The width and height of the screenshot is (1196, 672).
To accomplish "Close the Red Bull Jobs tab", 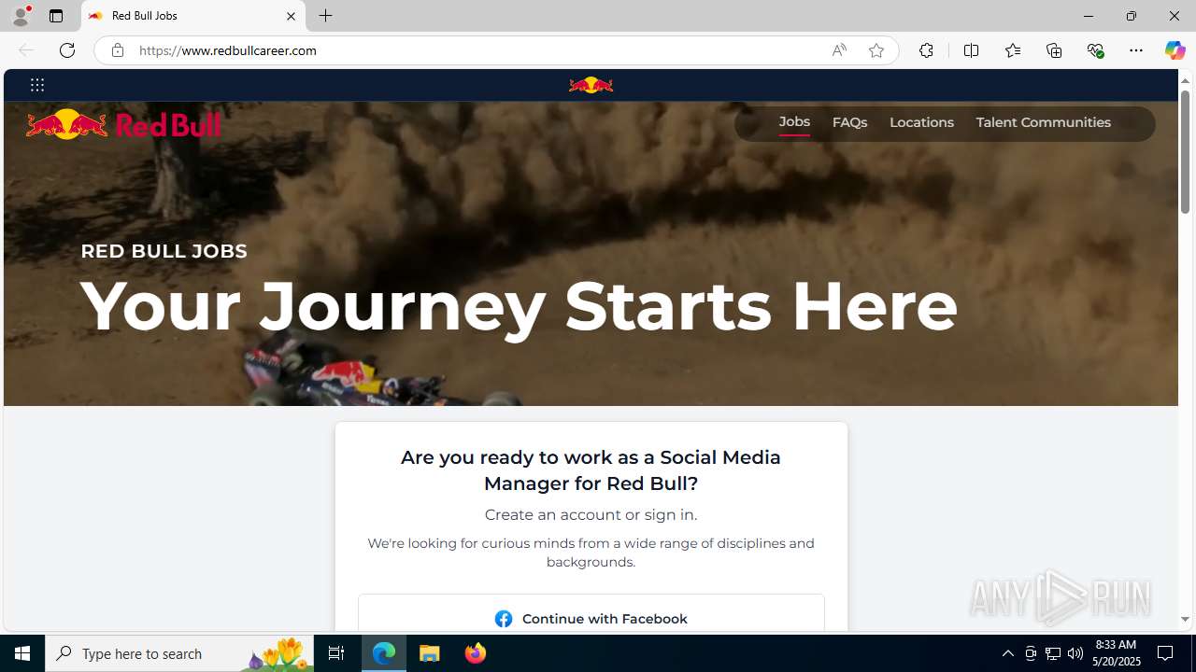I will pos(291,16).
